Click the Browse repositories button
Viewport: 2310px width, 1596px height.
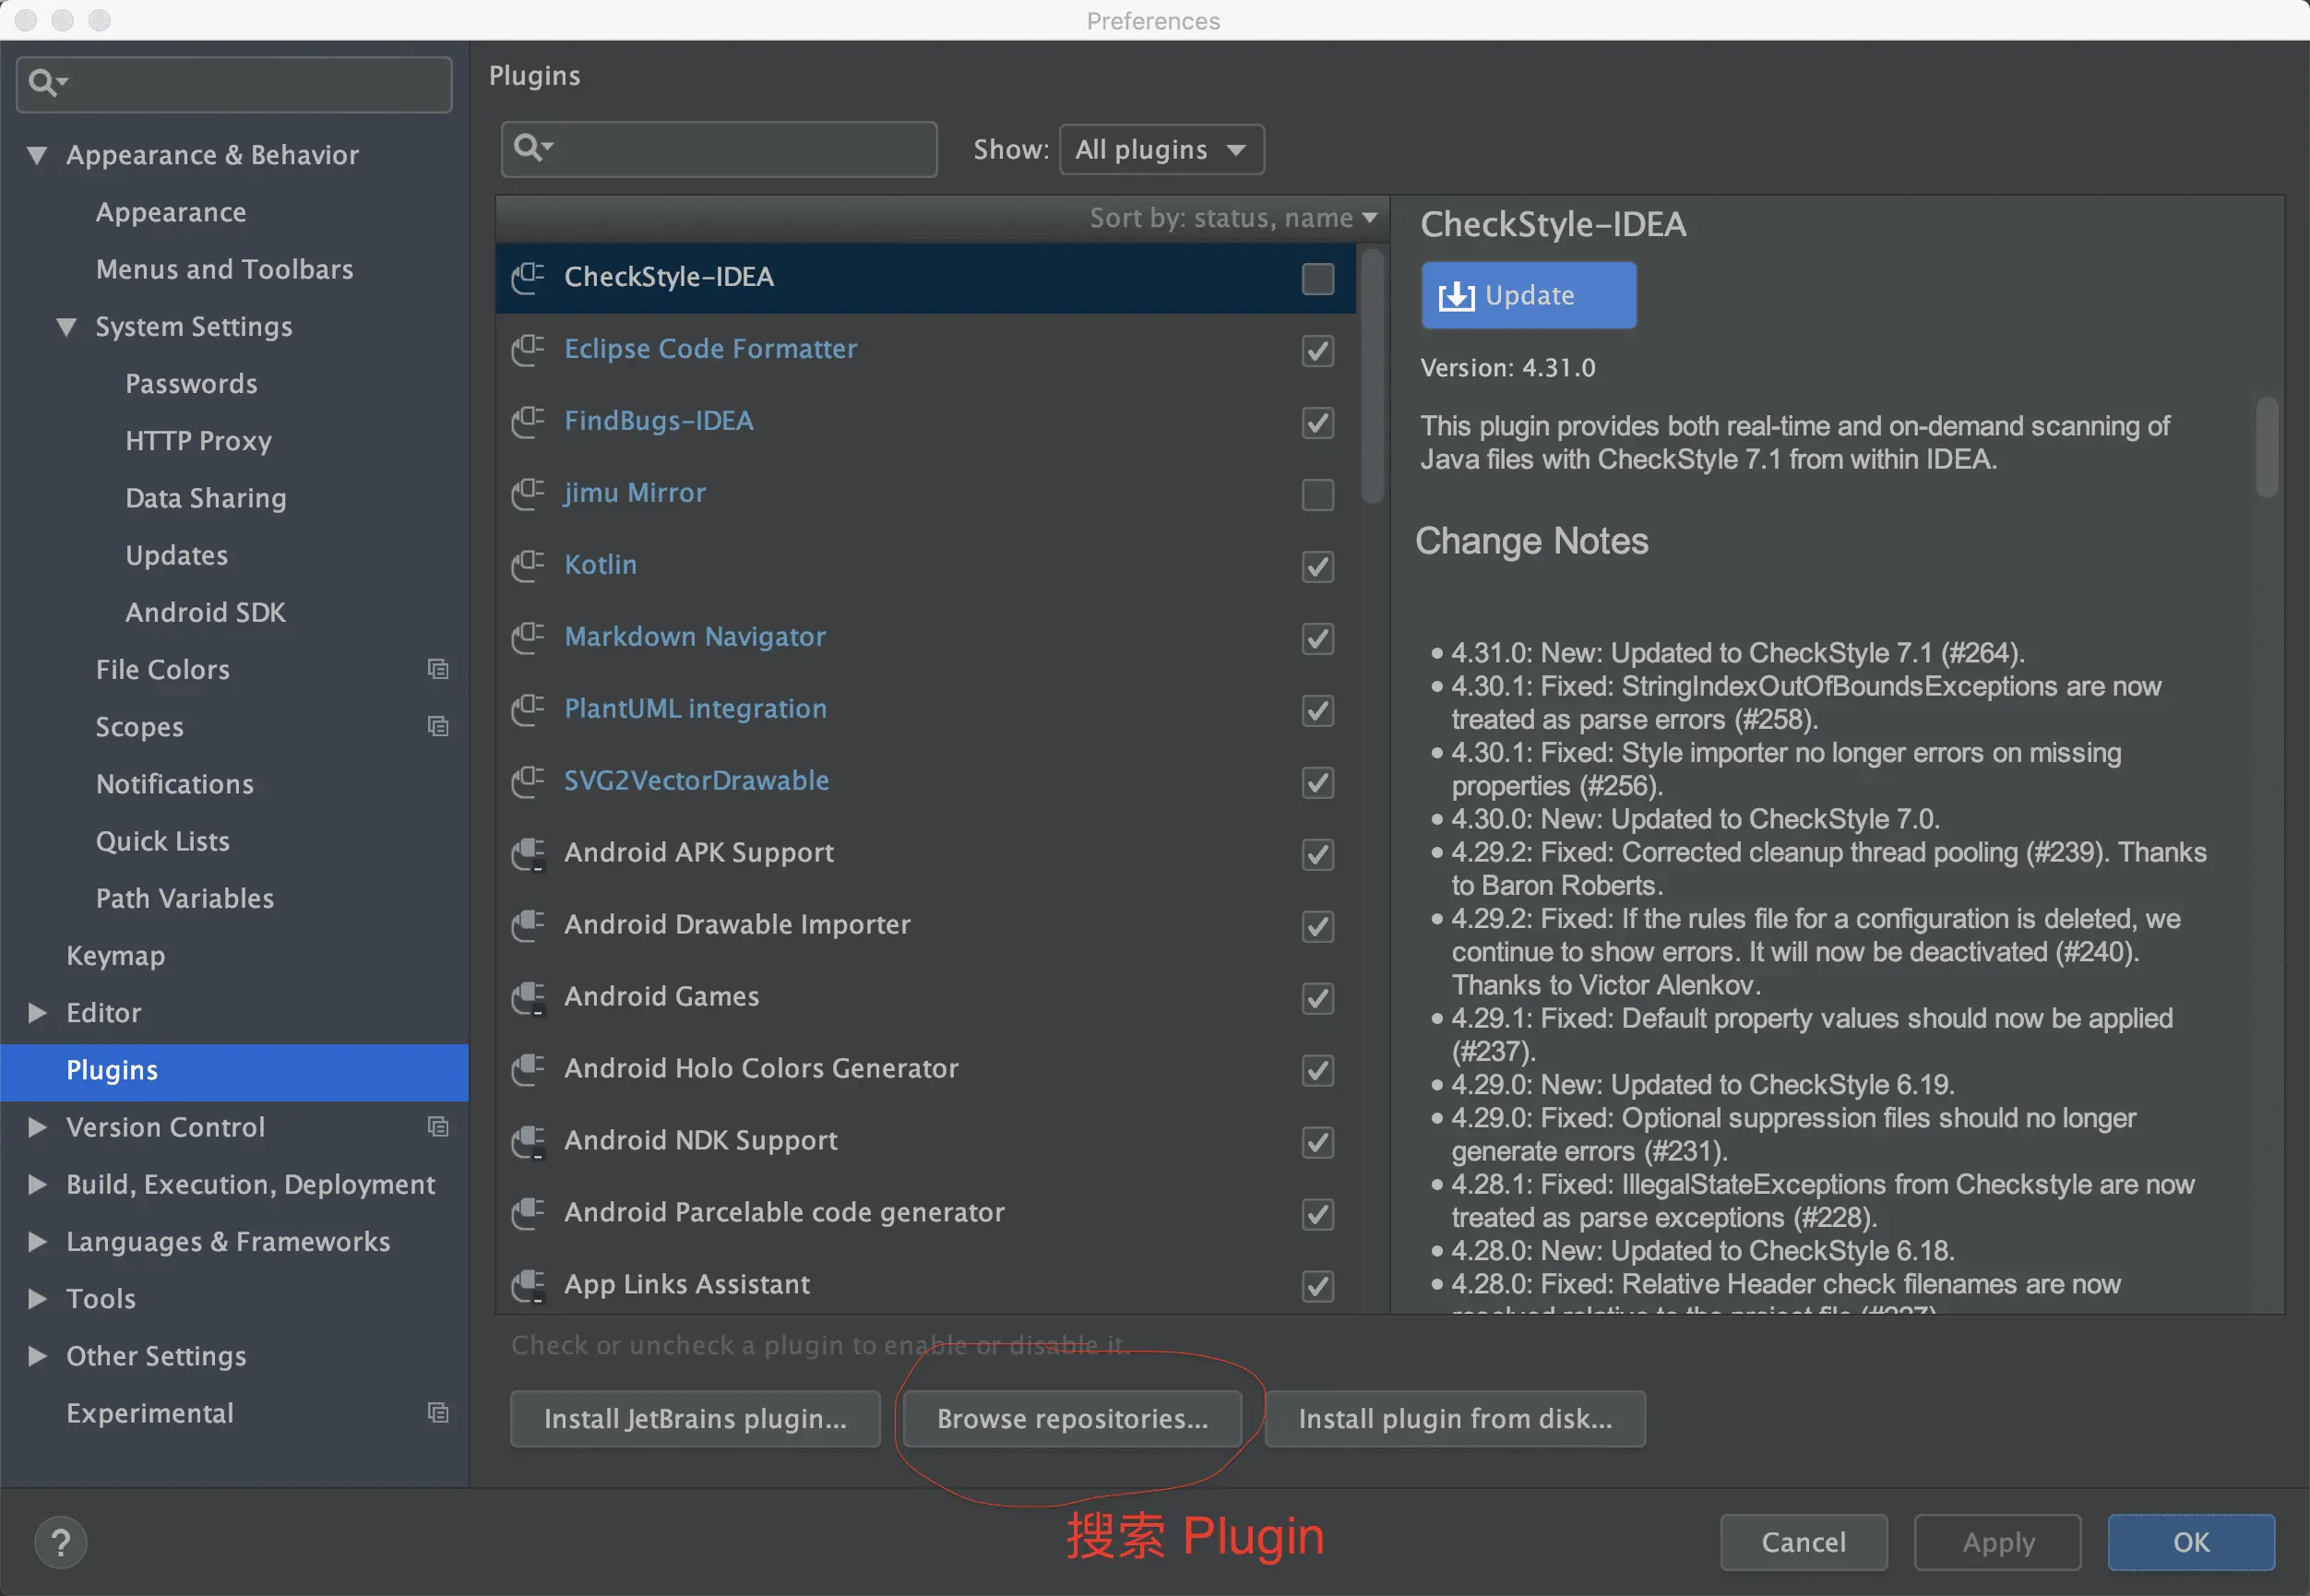tap(1072, 1418)
